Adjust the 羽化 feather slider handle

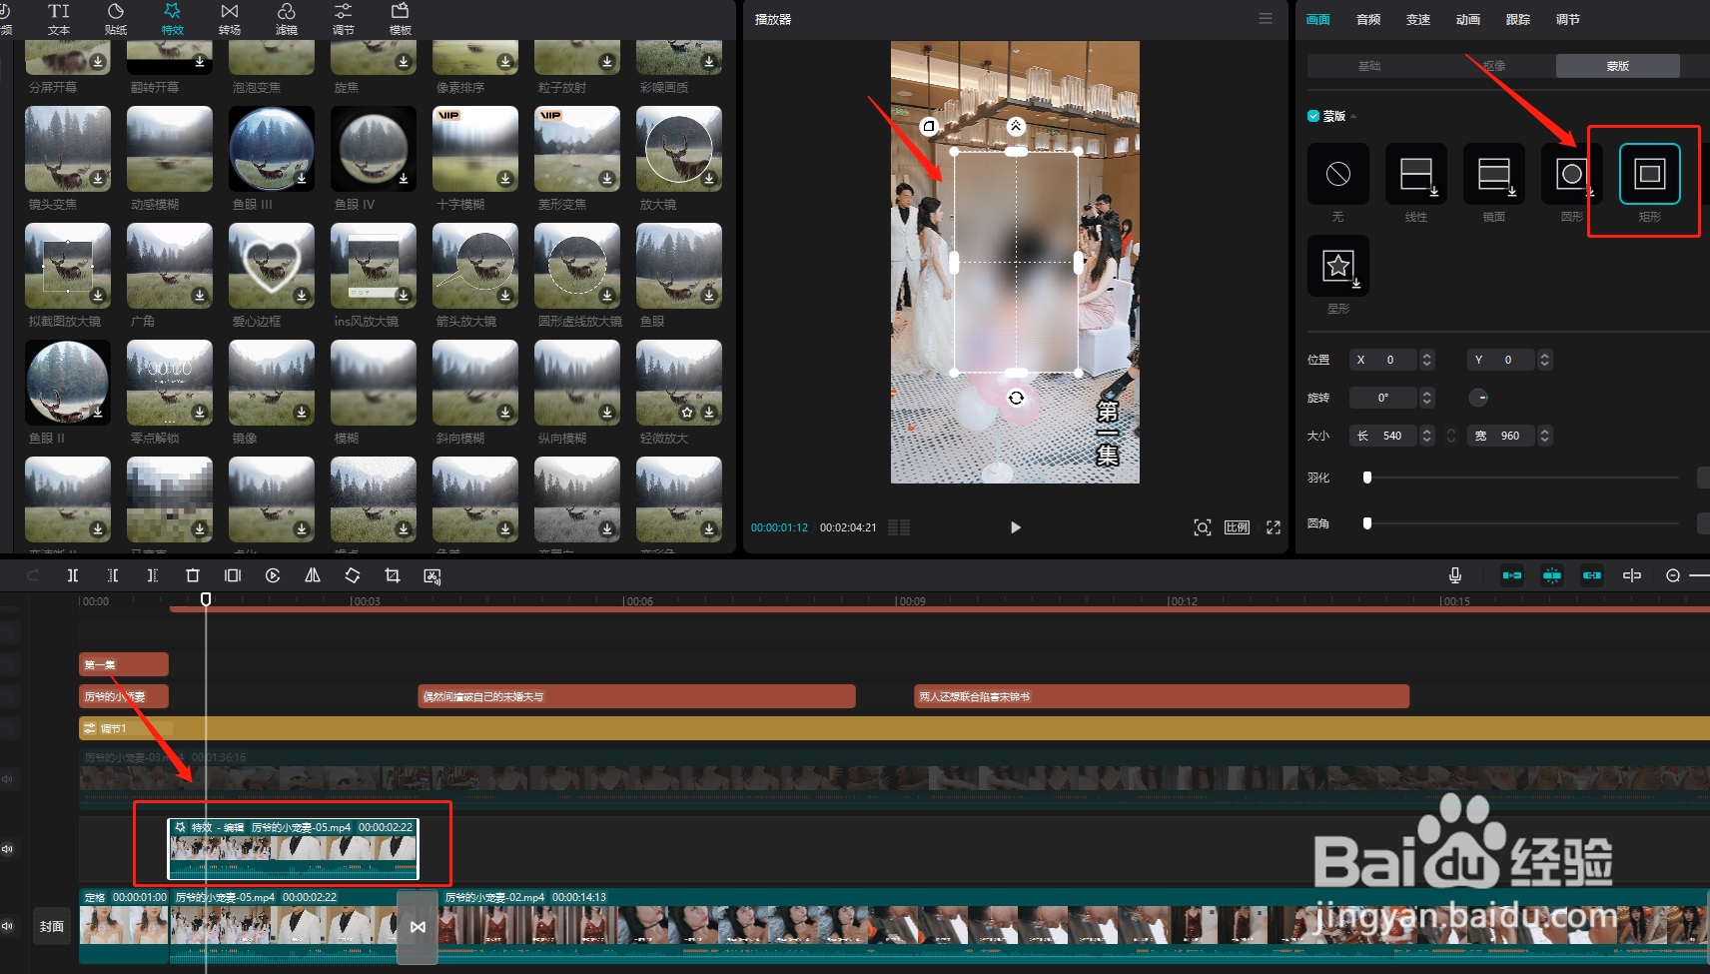1367,478
